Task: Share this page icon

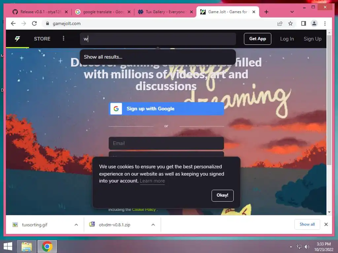Action: (280, 23)
